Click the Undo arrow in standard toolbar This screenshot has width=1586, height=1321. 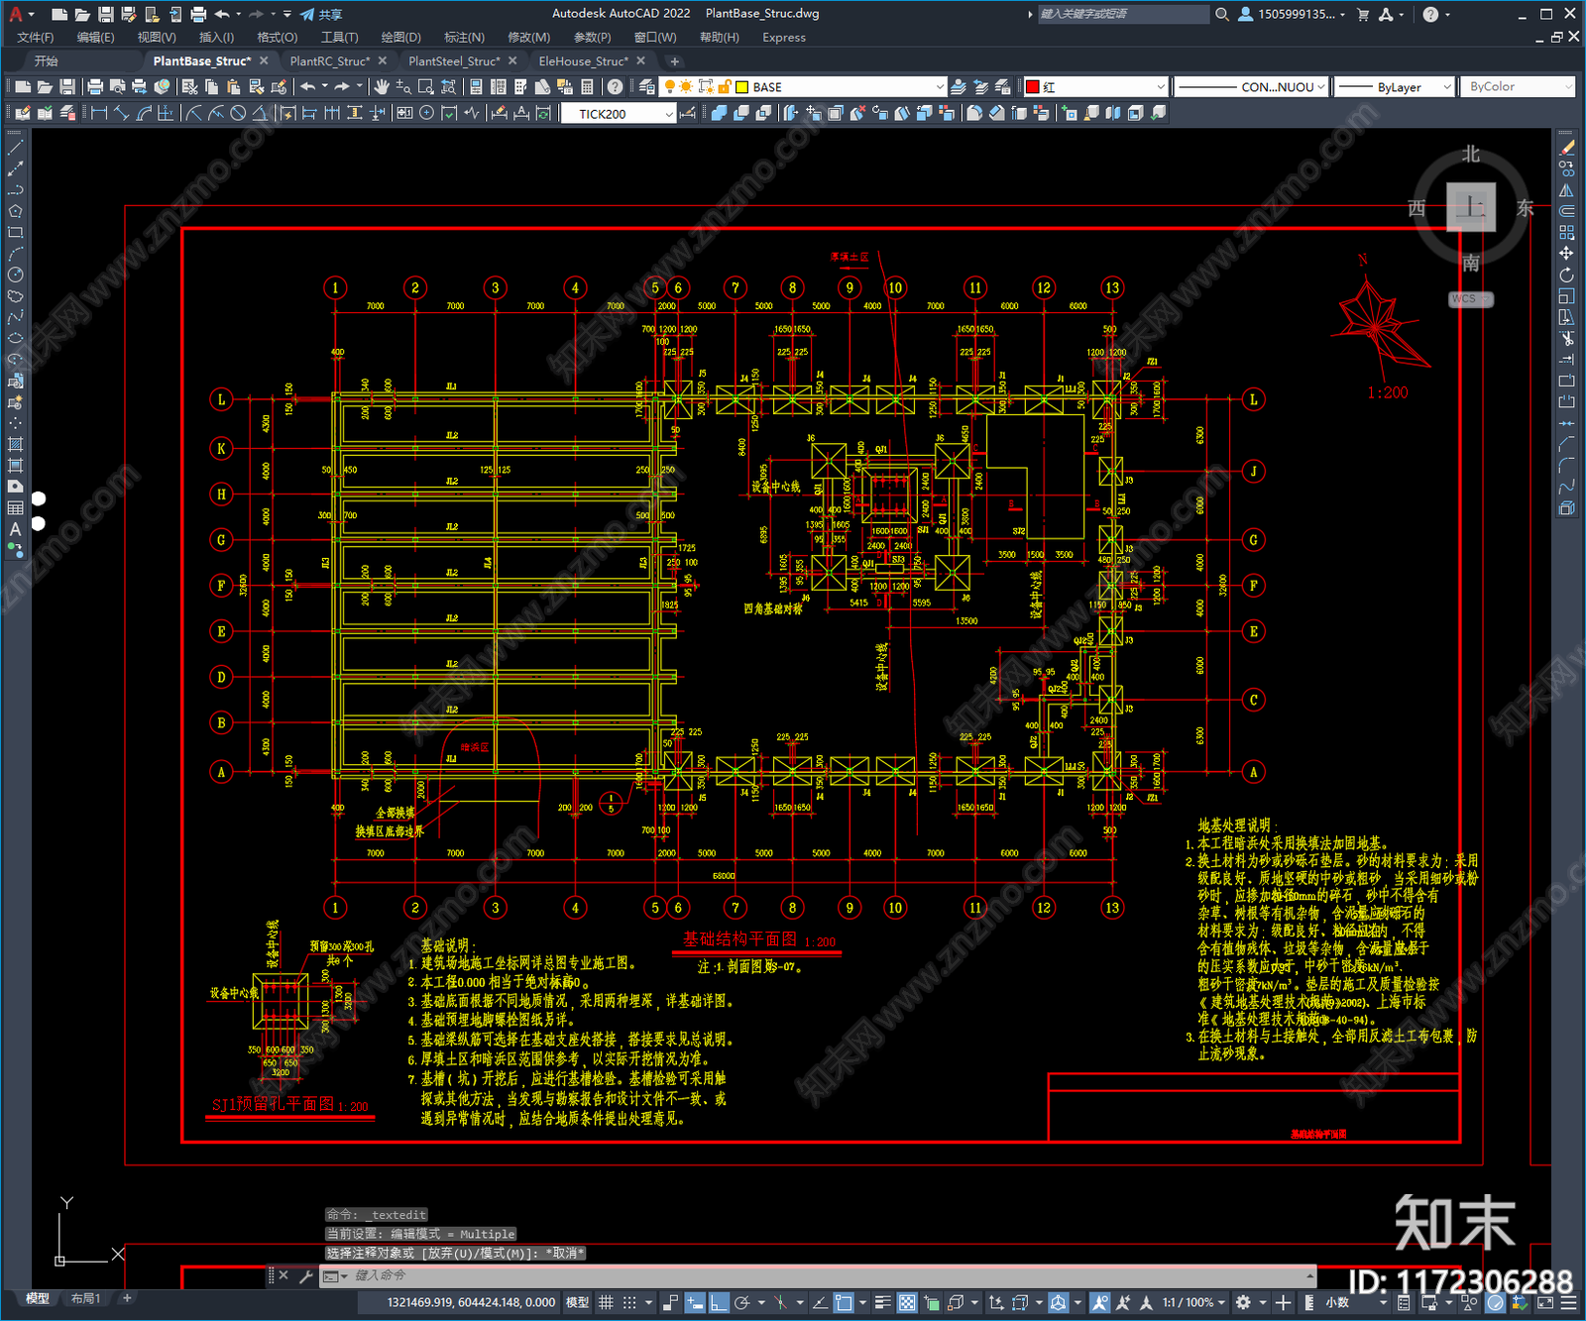308,87
